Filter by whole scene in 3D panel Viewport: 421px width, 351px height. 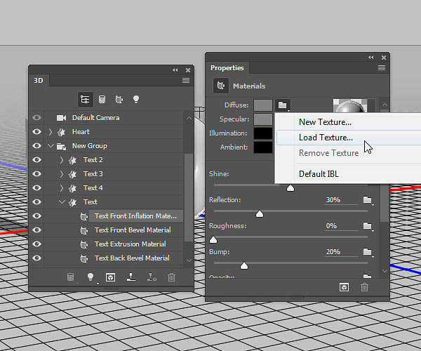[x=85, y=100]
